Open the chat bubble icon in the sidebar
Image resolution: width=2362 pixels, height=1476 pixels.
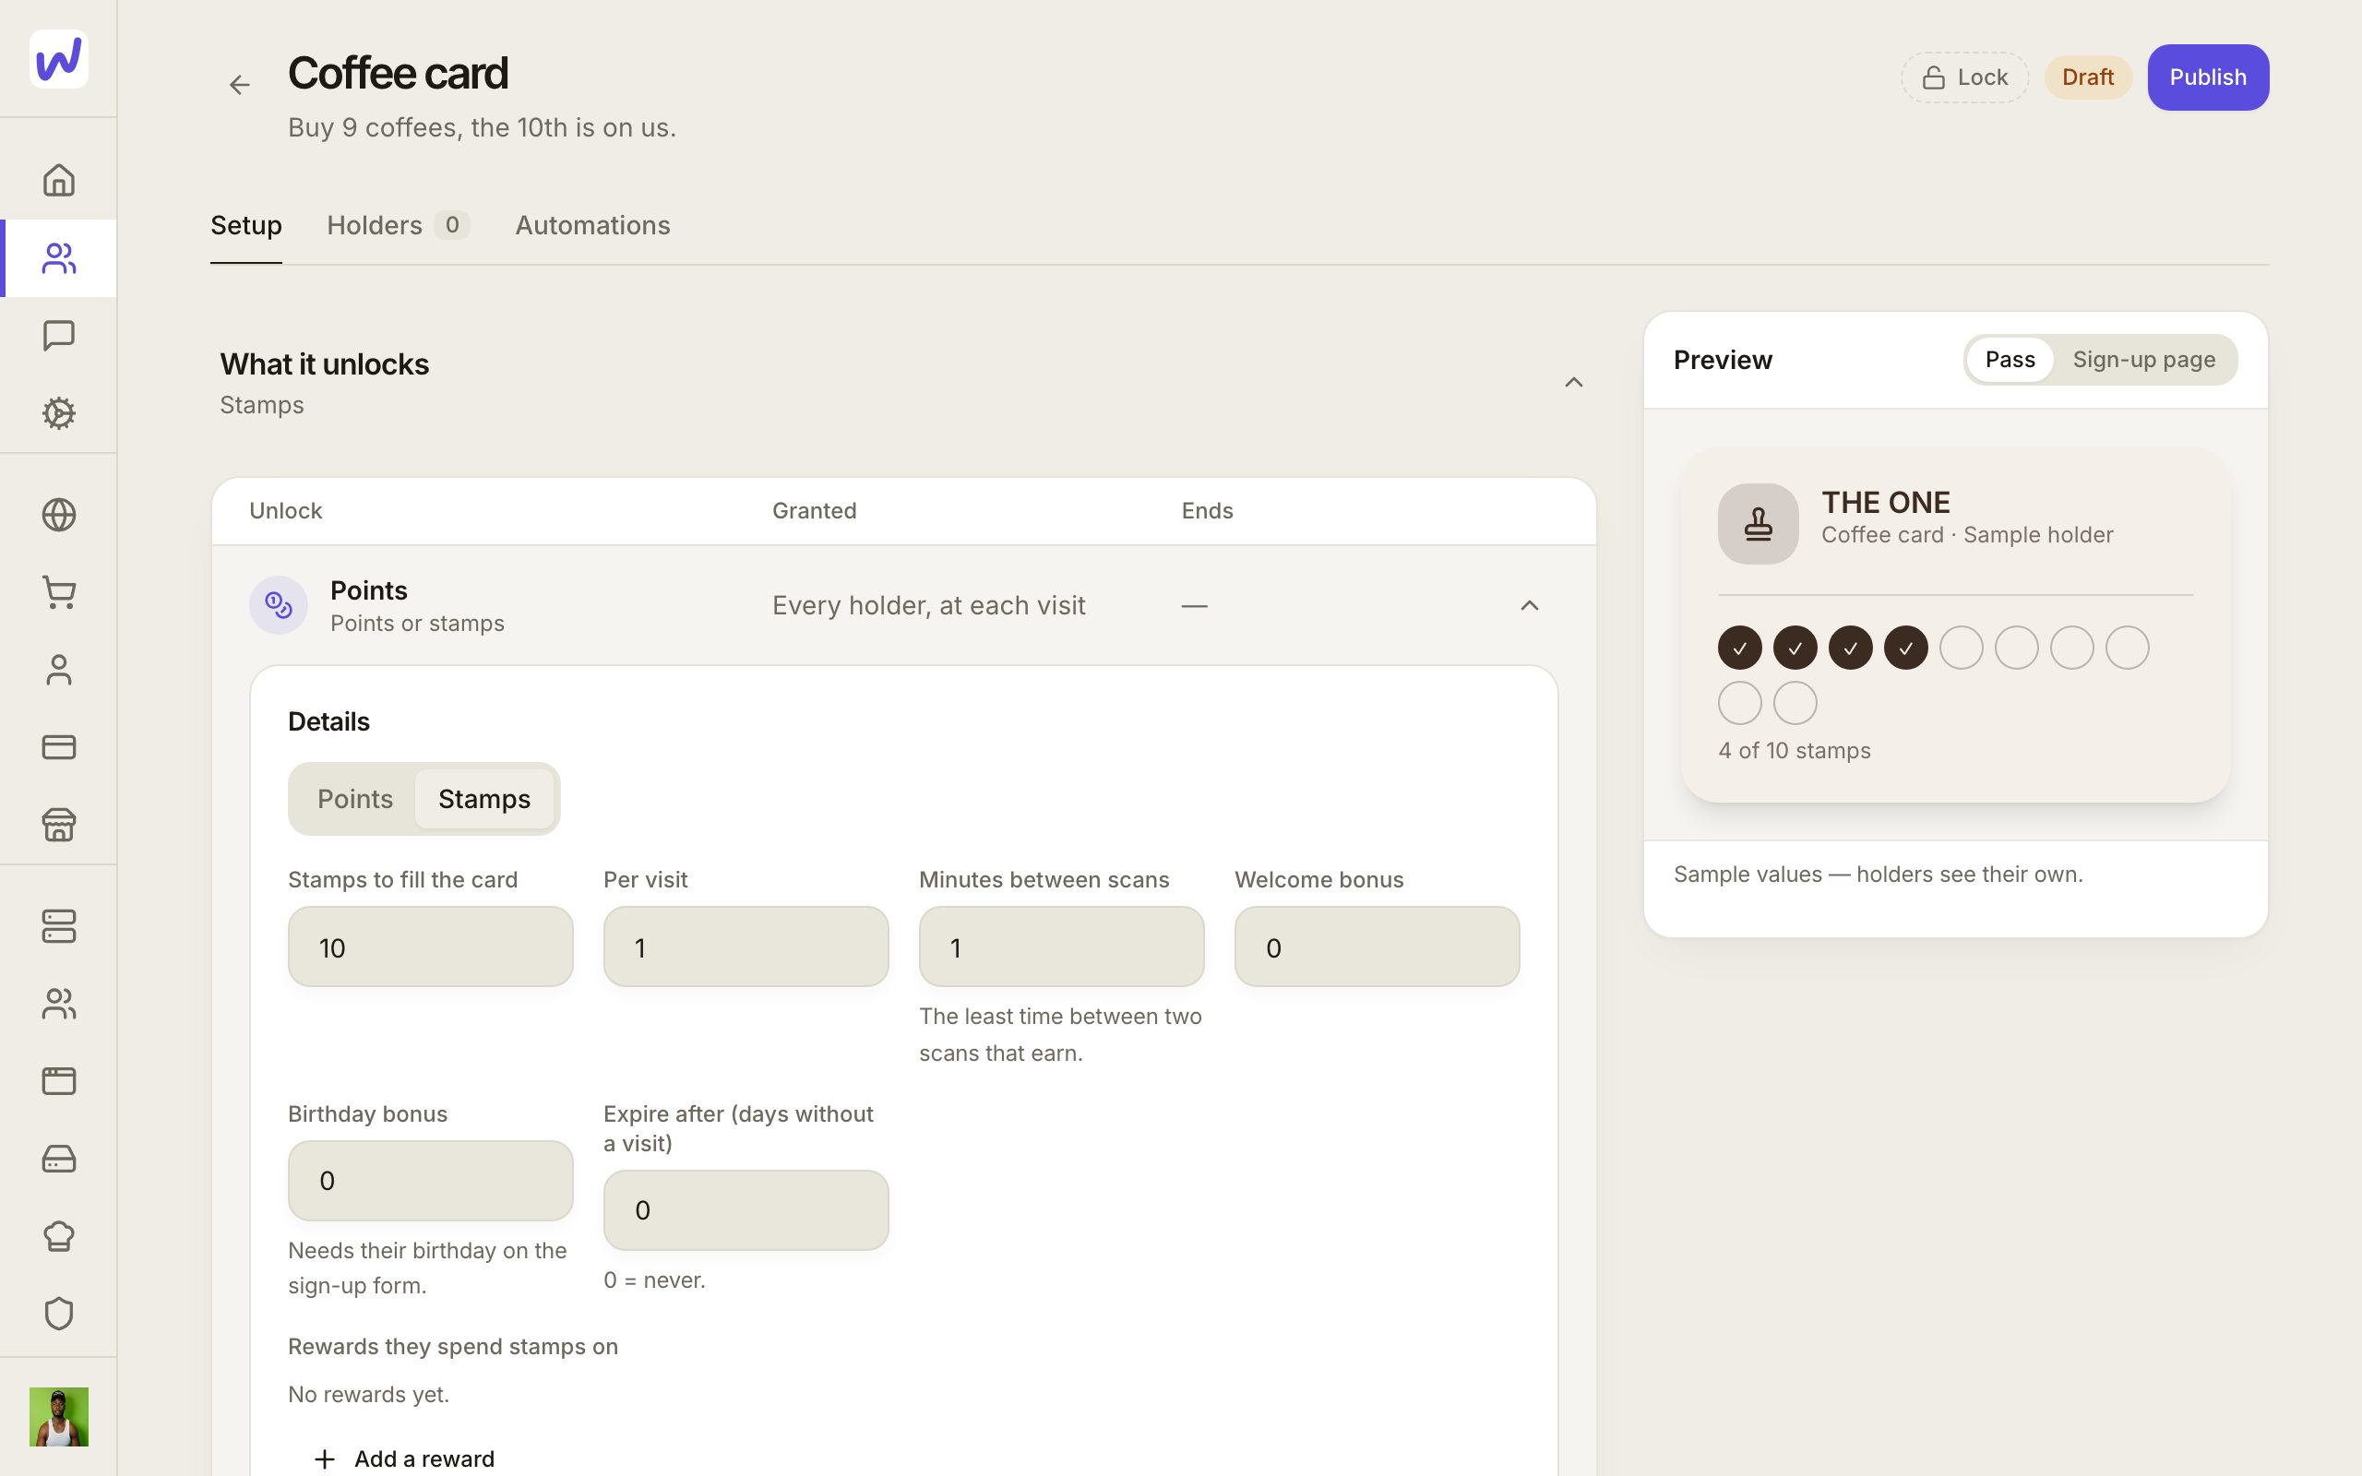pos(58,336)
